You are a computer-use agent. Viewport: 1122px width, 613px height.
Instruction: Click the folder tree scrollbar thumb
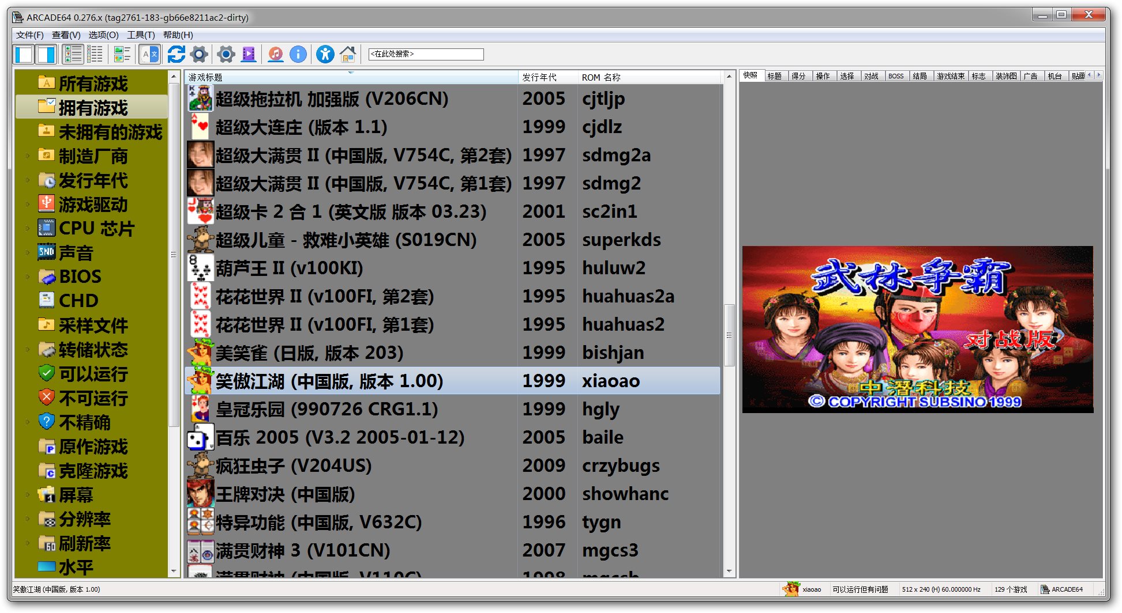tap(174, 254)
